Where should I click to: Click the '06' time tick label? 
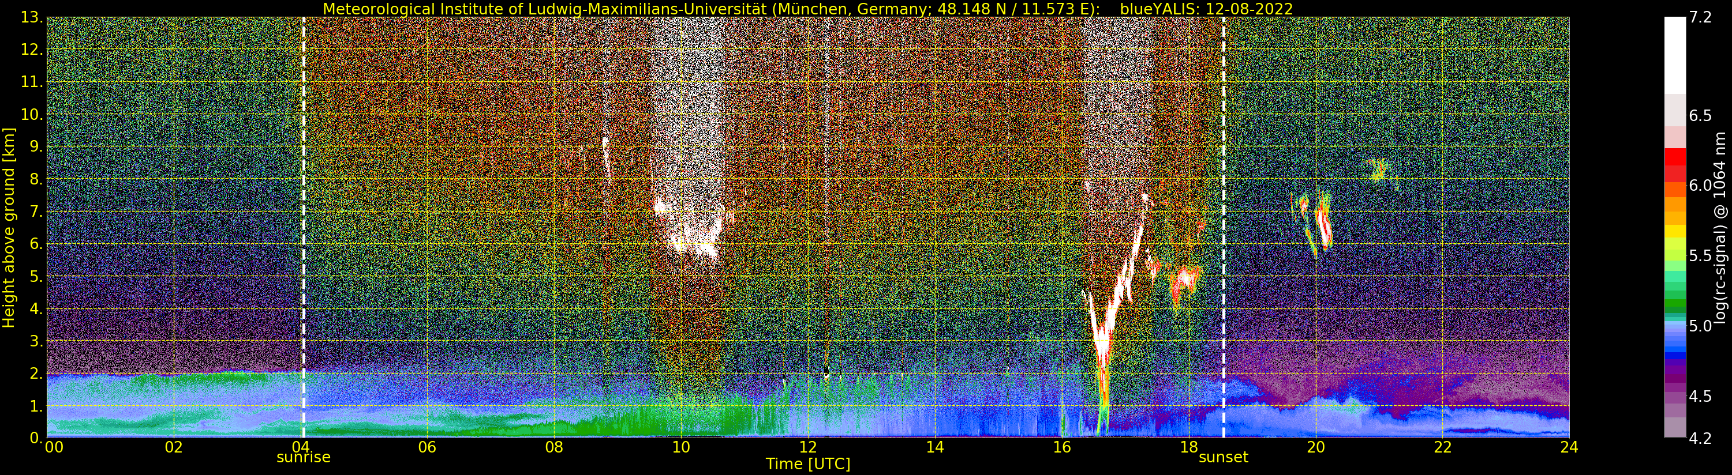click(427, 447)
